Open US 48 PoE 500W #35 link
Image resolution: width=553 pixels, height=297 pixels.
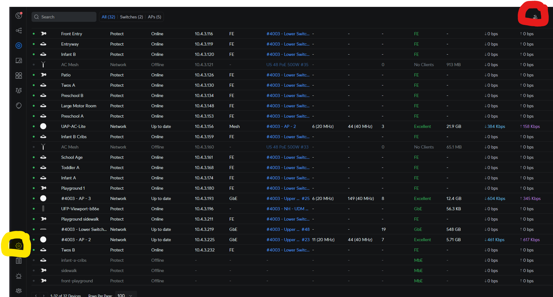pyautogui.click(x=287, y=65)
